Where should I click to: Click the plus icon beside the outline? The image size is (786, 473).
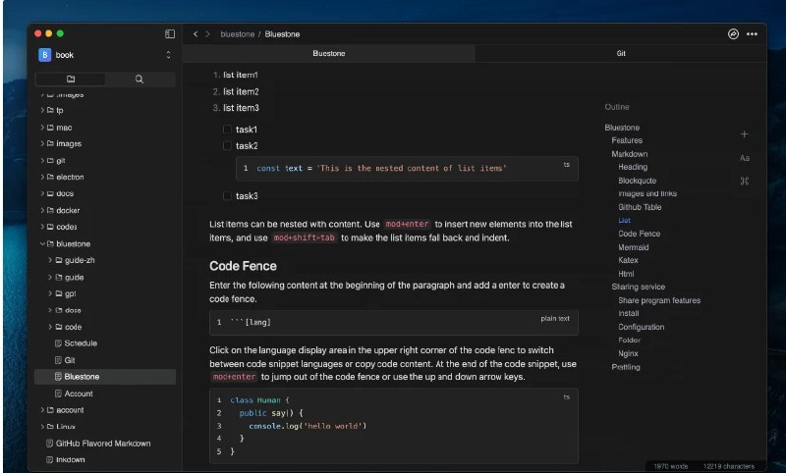[x=744, y=133]
